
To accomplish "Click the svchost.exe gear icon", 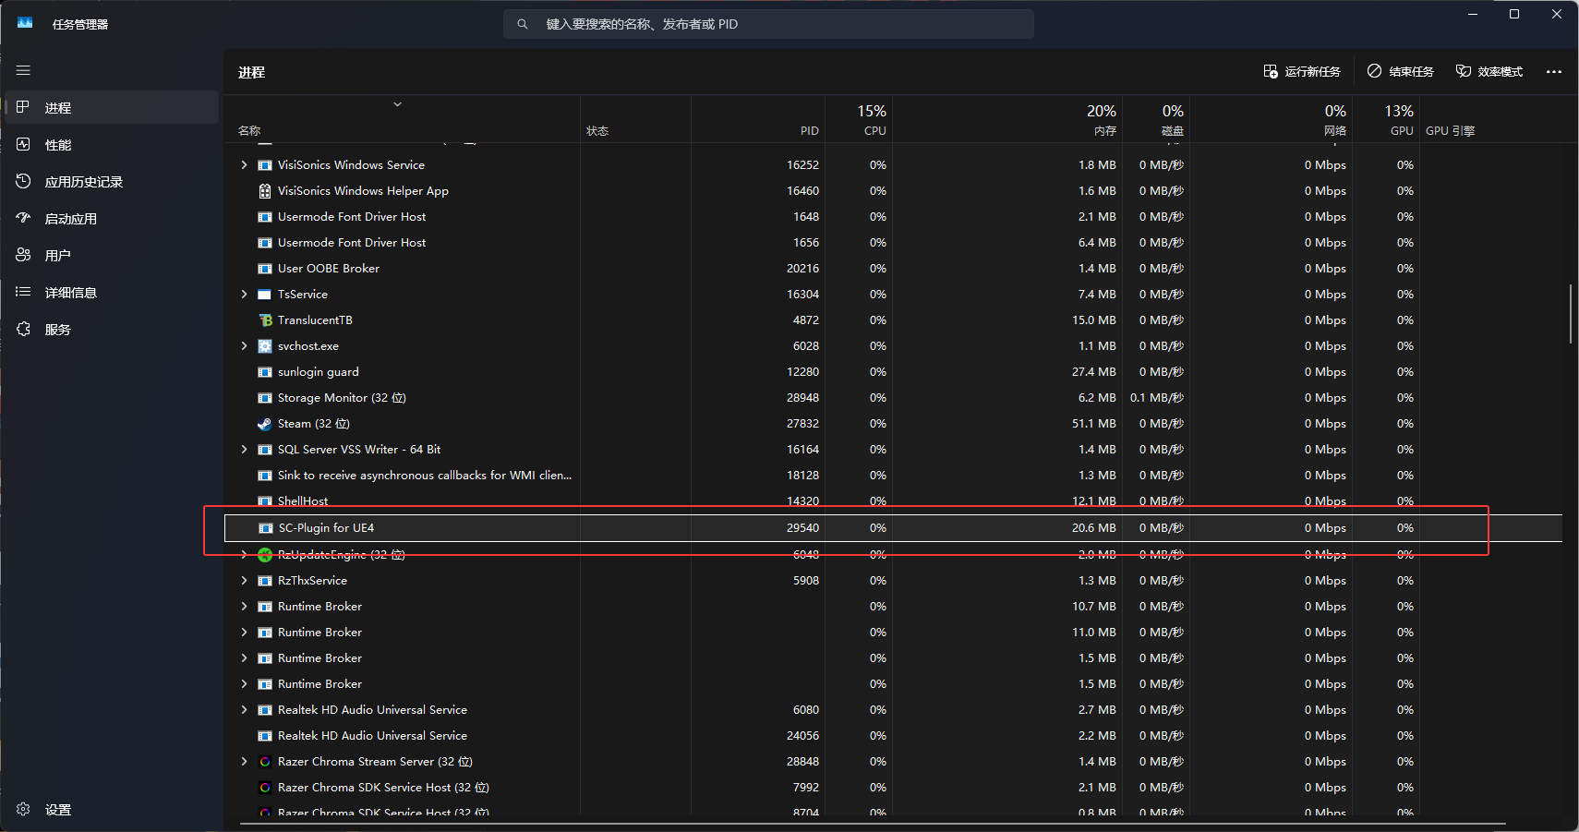I will [265, 346].
